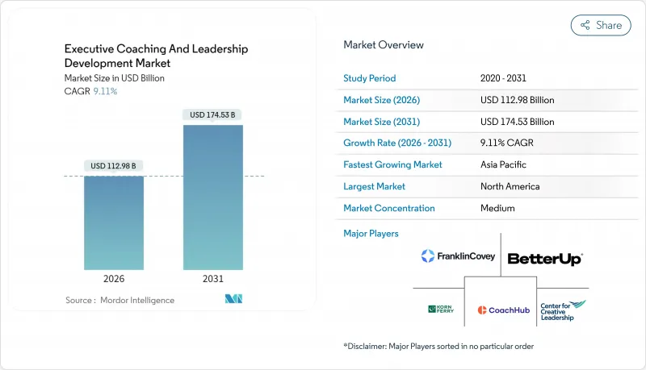Viewport: 646px width, 370px height.
Task: Click the North America value
Action: coord(509,186)
